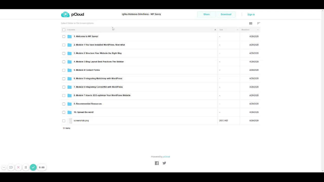Click the Sign in link

click(251, 14)
